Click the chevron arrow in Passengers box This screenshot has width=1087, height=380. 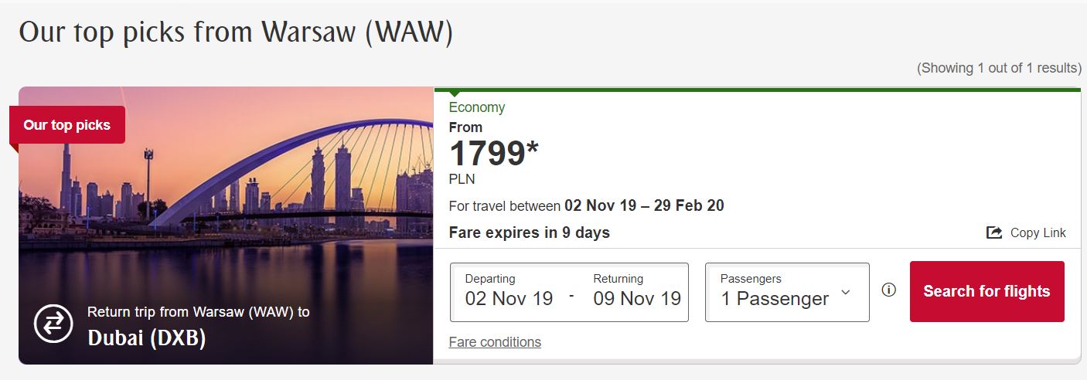click(x=845, y=292)
